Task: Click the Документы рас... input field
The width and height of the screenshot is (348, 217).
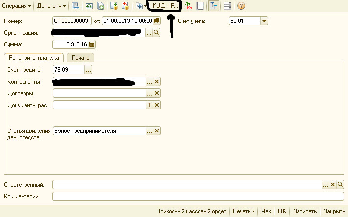Action: pos(99,105)
